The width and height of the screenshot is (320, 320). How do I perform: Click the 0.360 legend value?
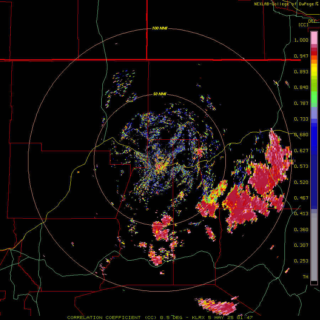[x=301, y=230]
